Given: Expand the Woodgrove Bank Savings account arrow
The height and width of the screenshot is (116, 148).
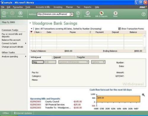Looking at the screenshot, I should click(30, 23).
